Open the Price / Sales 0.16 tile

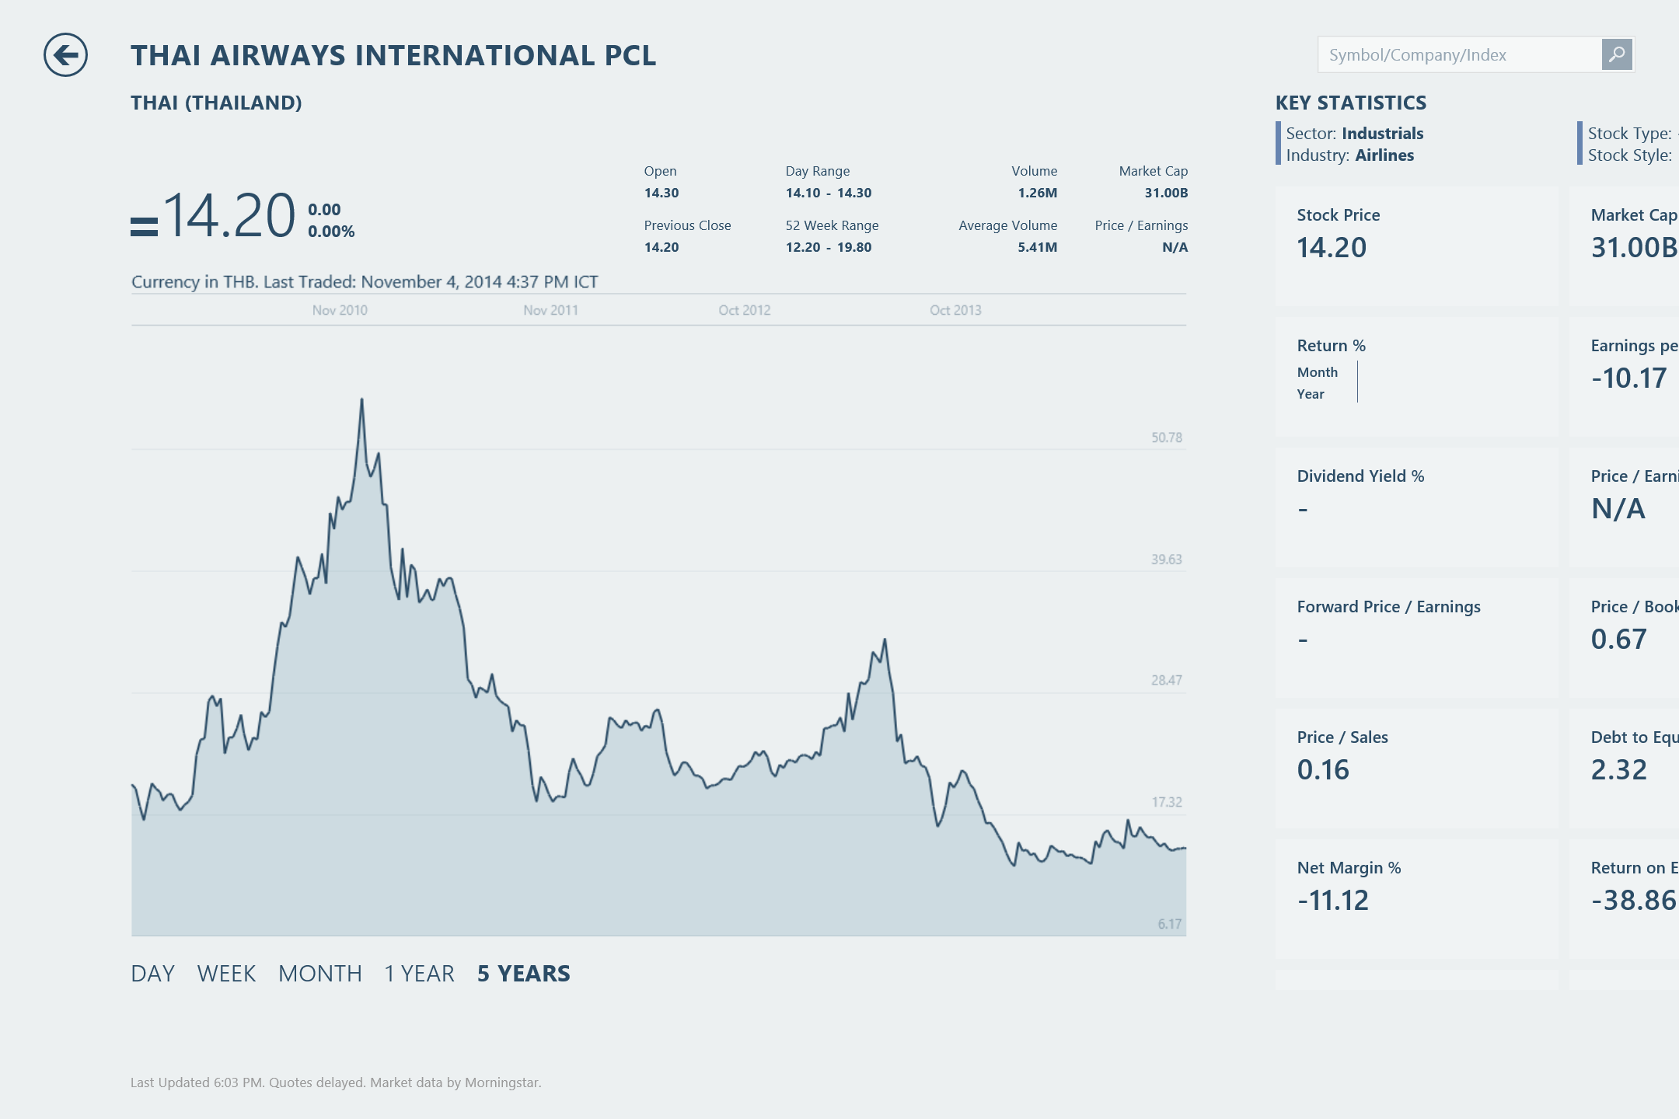tap(1416, 769)
